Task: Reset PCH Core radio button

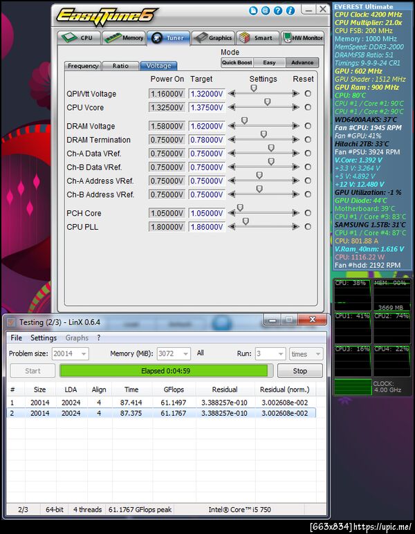Action: pos(308,213)
